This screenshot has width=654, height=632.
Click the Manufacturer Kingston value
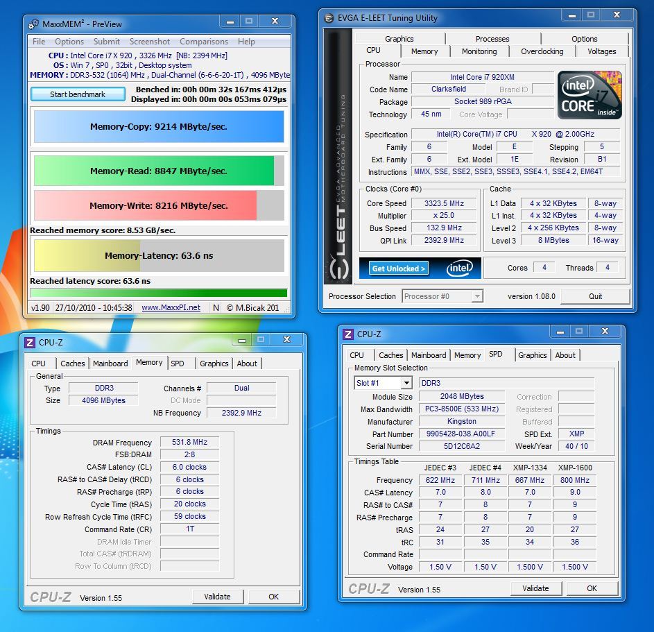click(x=462, y=421)
